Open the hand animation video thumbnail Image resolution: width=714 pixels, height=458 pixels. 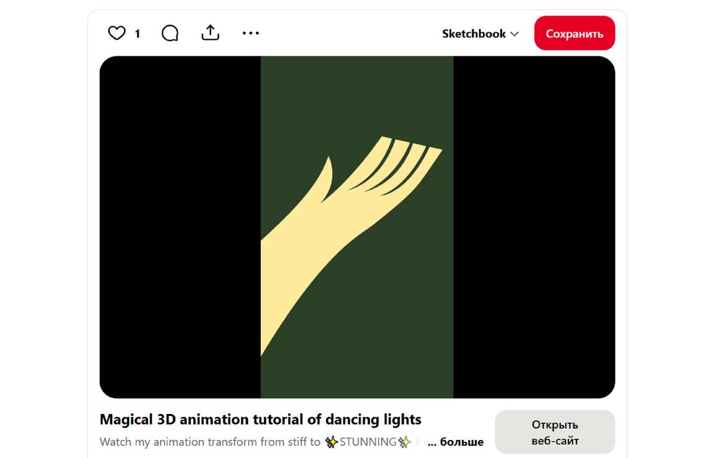(x=358, y=227)
